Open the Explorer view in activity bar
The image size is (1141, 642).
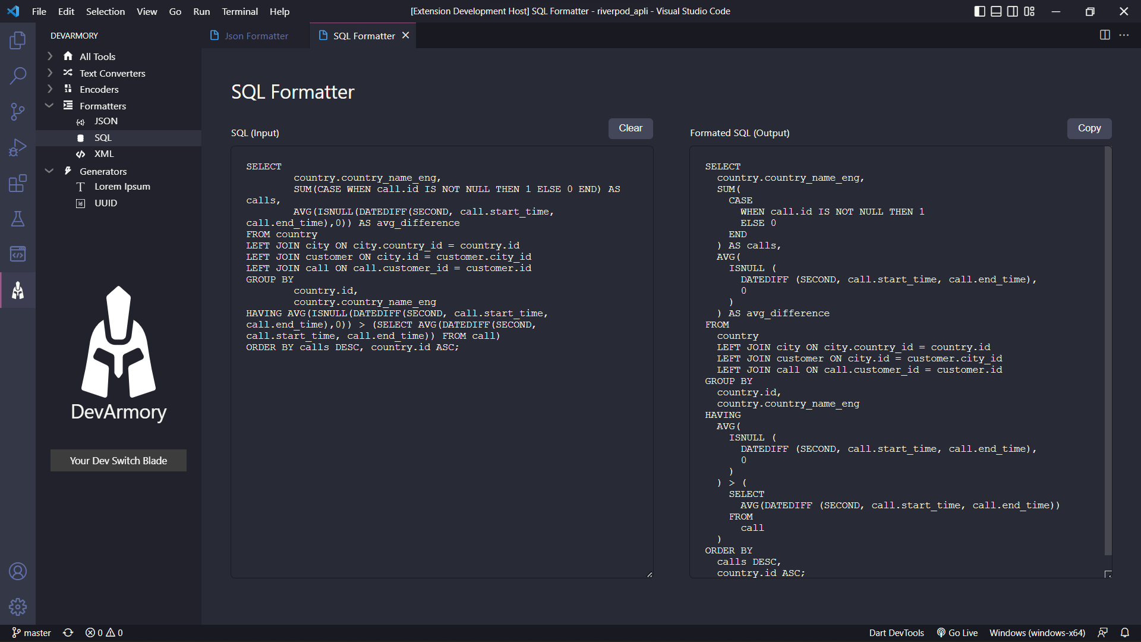[18, 40]
